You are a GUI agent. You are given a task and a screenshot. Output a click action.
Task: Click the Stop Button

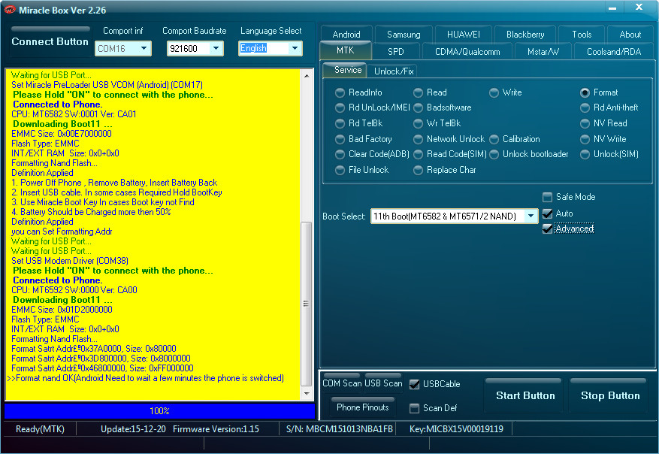pyautogui.click(x=610, y=395)
